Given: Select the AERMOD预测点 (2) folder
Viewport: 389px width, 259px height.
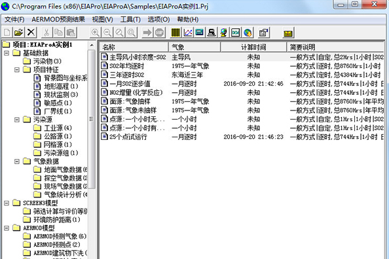Looking at the screenshot, I should pos(52,245).
